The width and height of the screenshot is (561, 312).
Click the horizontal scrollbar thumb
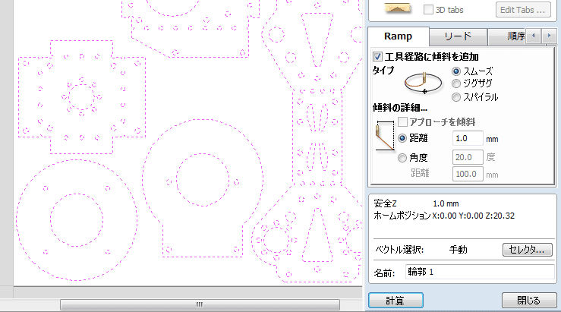pos(200,304)
